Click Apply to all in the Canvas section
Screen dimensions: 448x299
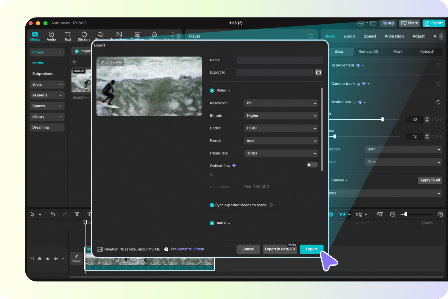pyautogui.click(x=430, y=180)
